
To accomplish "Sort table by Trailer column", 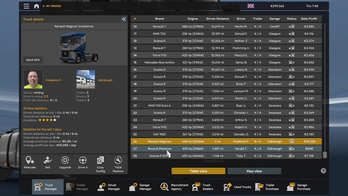I will (257, 19).
